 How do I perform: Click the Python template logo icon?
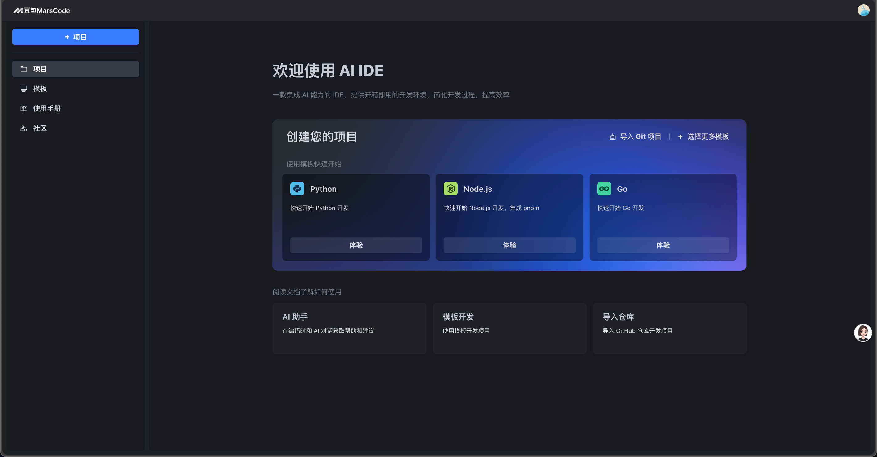point(297,189)
